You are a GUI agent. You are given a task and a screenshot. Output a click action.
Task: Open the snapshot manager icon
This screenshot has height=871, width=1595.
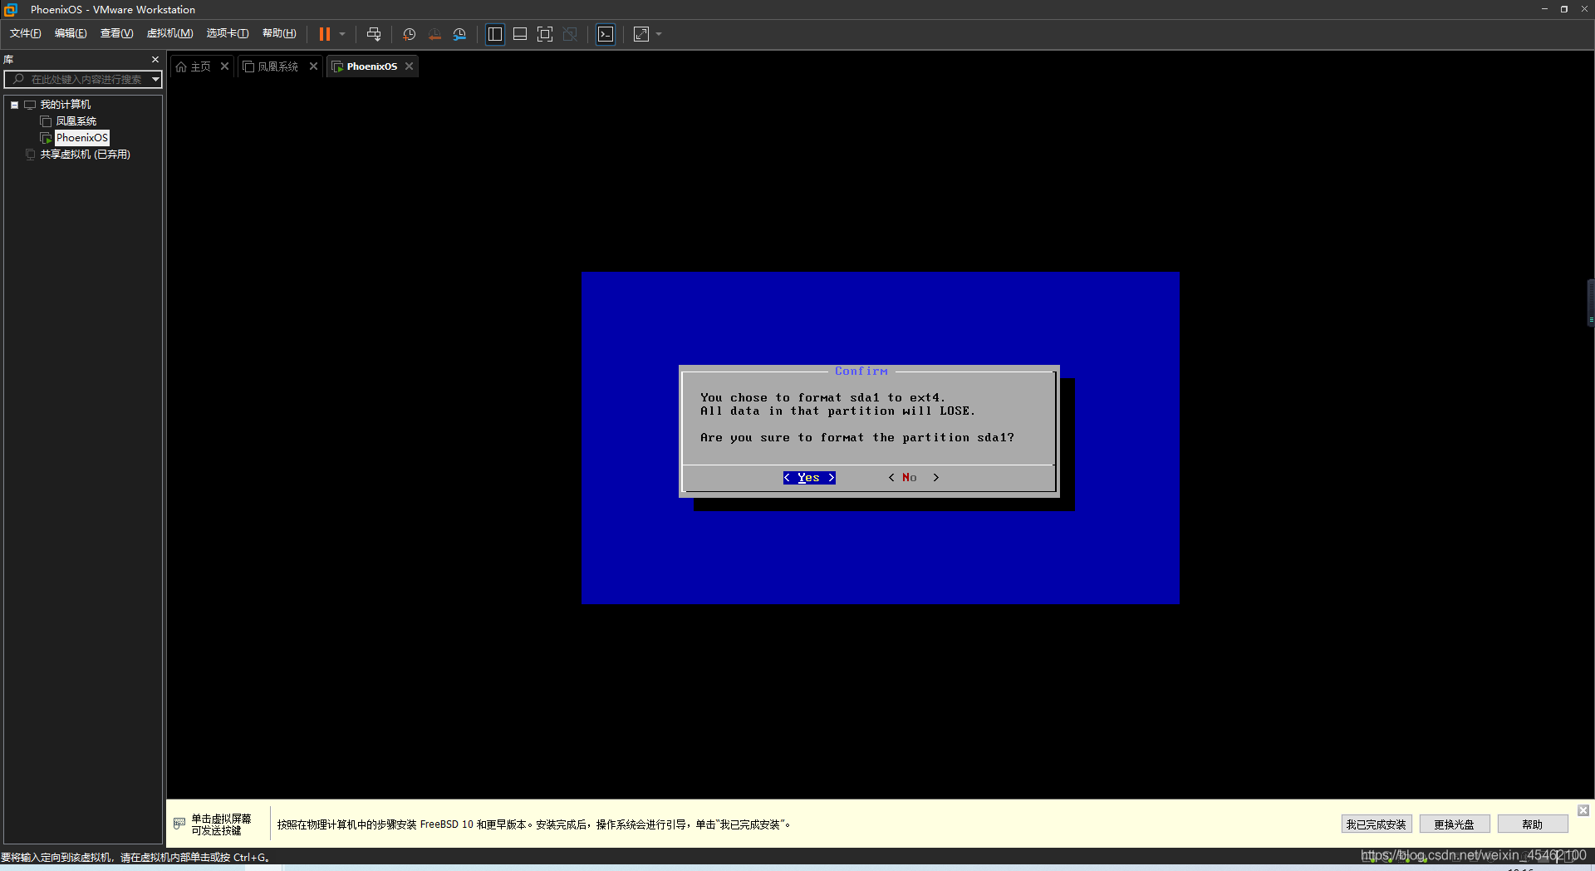click(x=459, y=34)
